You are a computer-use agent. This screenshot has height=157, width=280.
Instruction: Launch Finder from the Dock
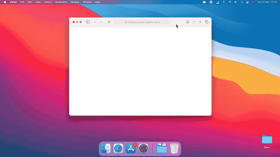pyautogui.click(x=106, y=148)
